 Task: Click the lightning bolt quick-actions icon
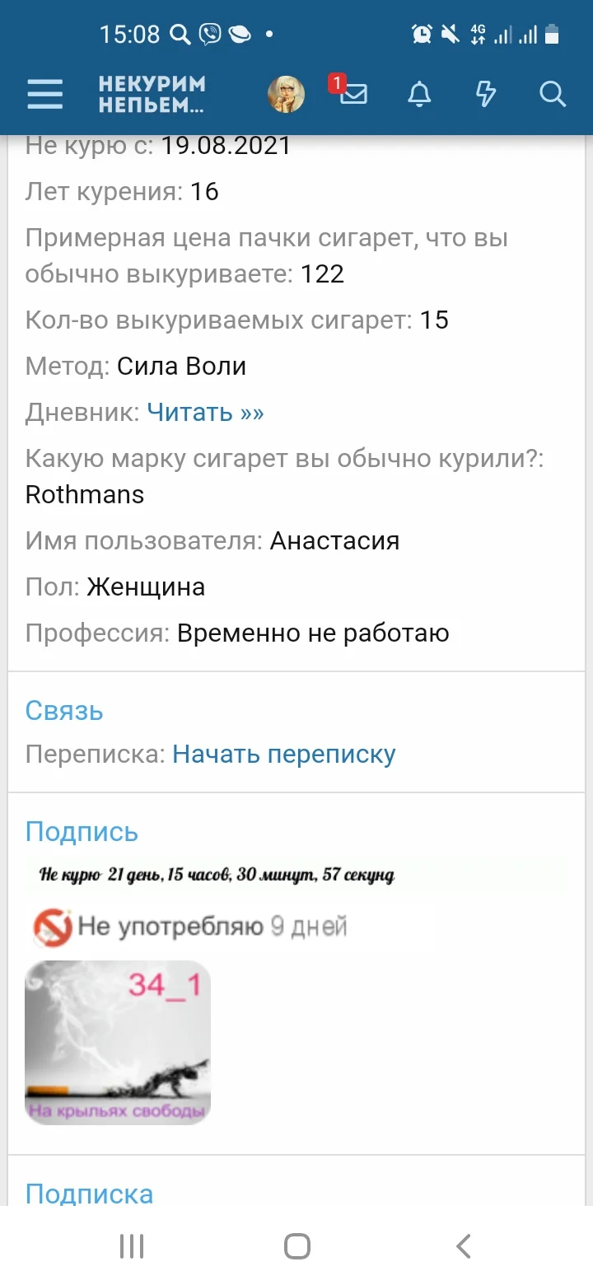tap(485, 94)
